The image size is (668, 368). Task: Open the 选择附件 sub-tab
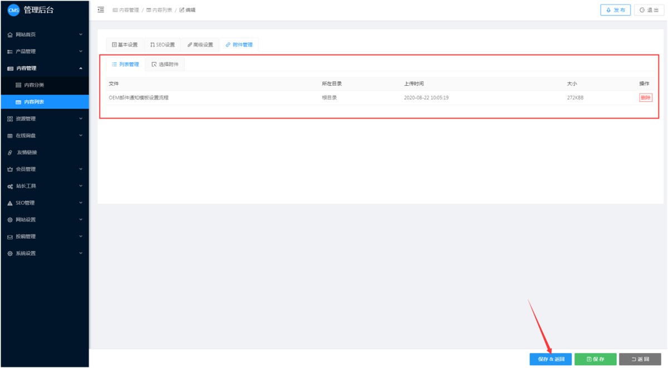[165, 65]
